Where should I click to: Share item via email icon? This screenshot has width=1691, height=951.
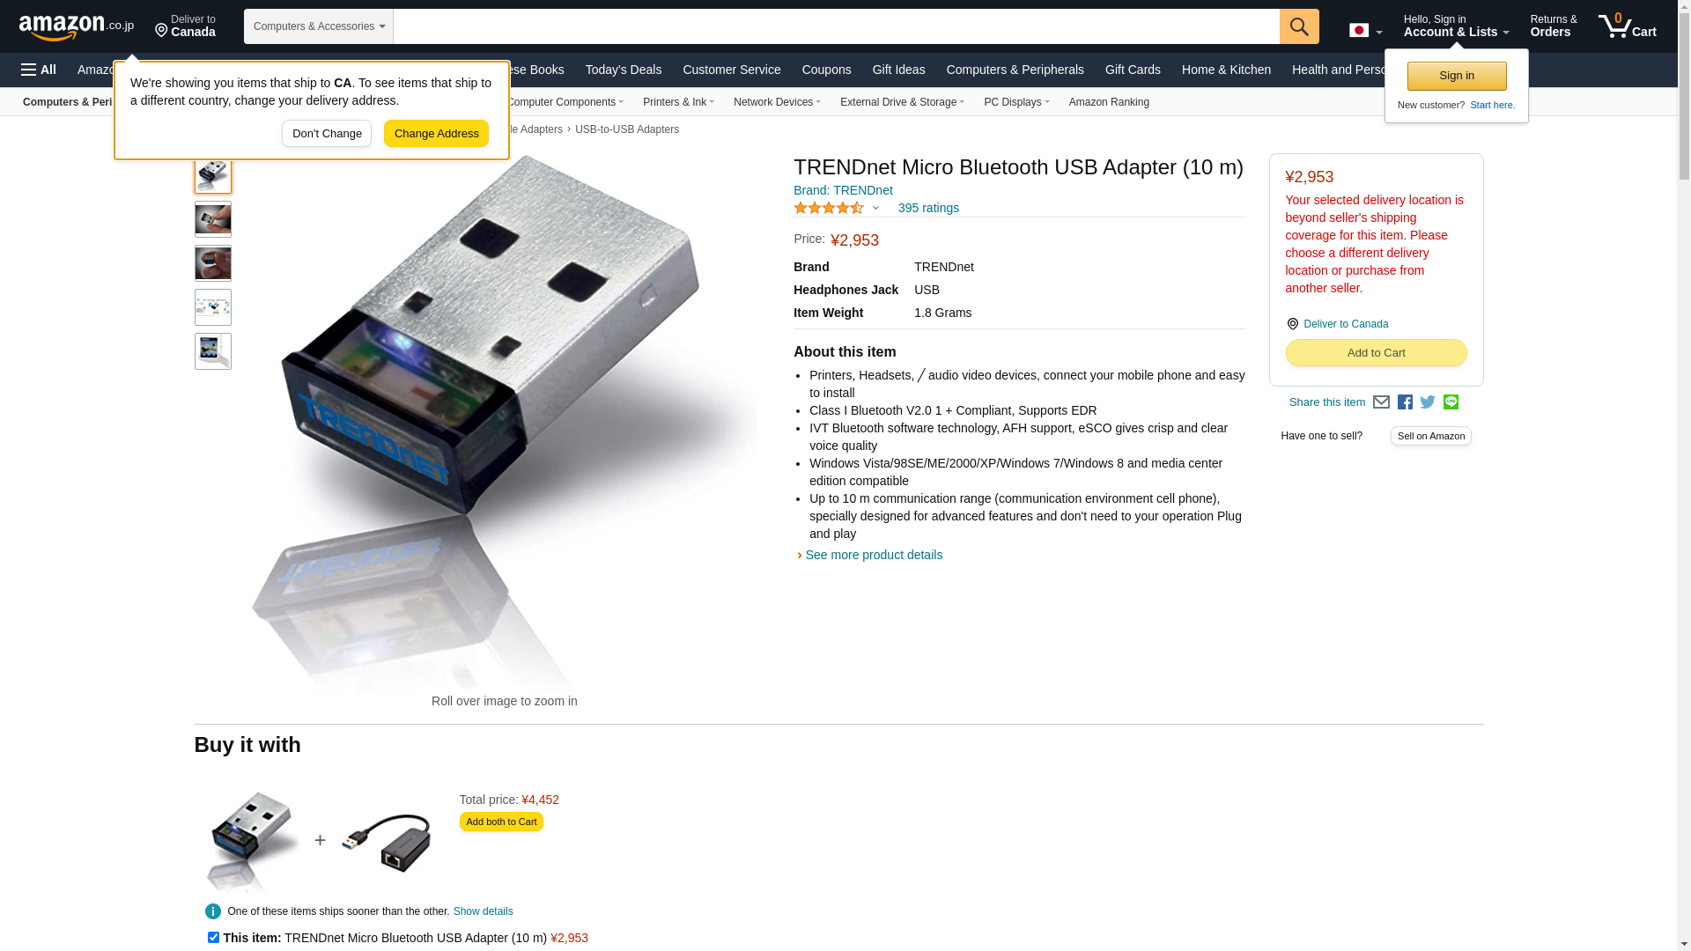click(1381, 402)
